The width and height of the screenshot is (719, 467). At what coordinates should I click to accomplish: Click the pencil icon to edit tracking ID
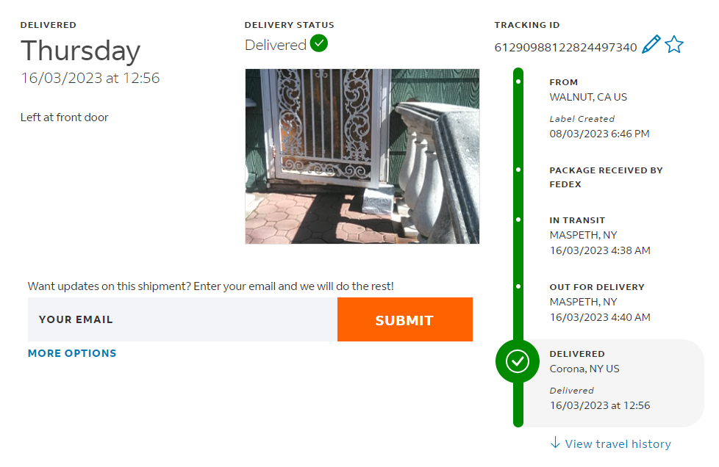[651, 45]
